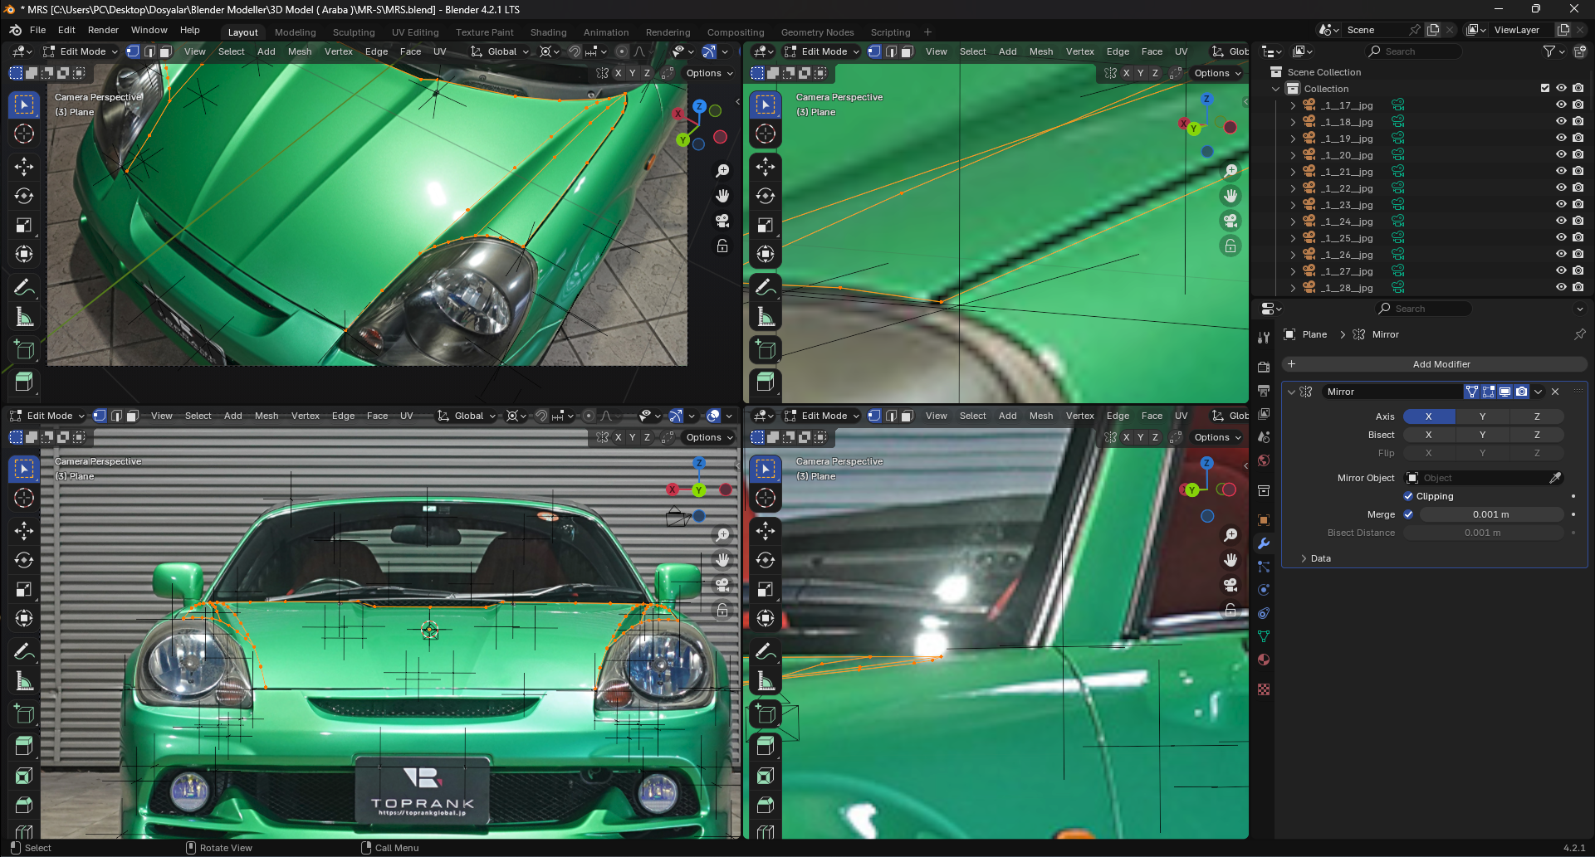Click the Mirror Object field
This screenshot has width=1595, height=857.
point(1483,478)
